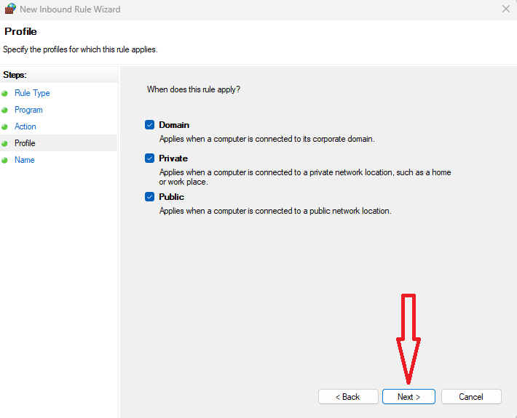Toggle the Private profile checkbox
517x418 pixels.
[150, 158]
